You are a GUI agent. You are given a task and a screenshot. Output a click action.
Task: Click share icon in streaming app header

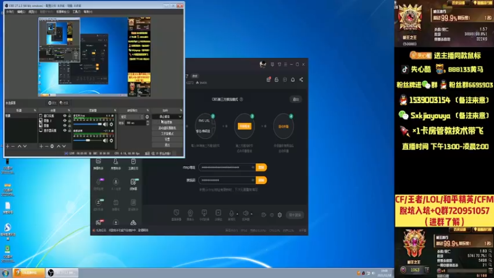[x=301, y=80]
